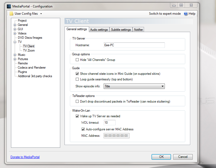The image size is (216, 168).
Task: Click Switch to expert mode
Action: 165,14
